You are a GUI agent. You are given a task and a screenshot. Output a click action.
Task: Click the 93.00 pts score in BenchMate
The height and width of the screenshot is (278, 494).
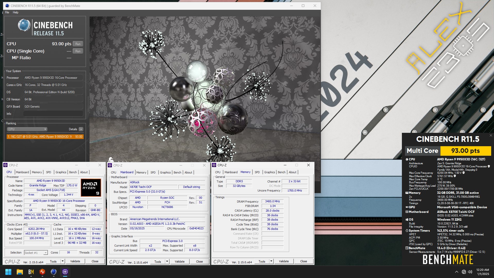(465, 151)
